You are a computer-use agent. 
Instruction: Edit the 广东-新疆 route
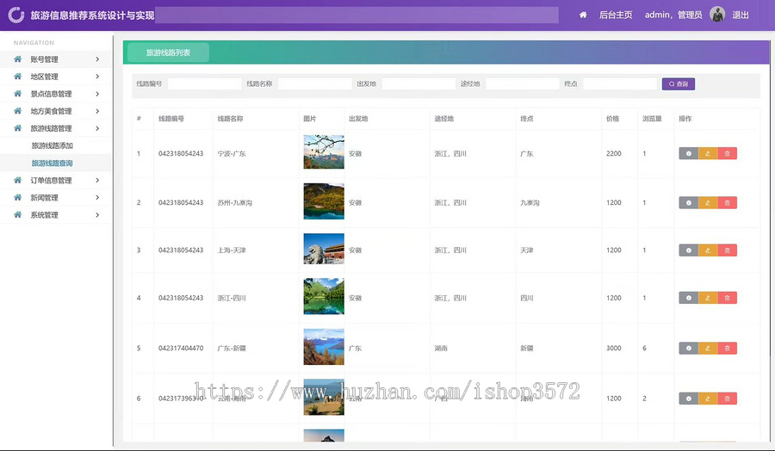708,349
